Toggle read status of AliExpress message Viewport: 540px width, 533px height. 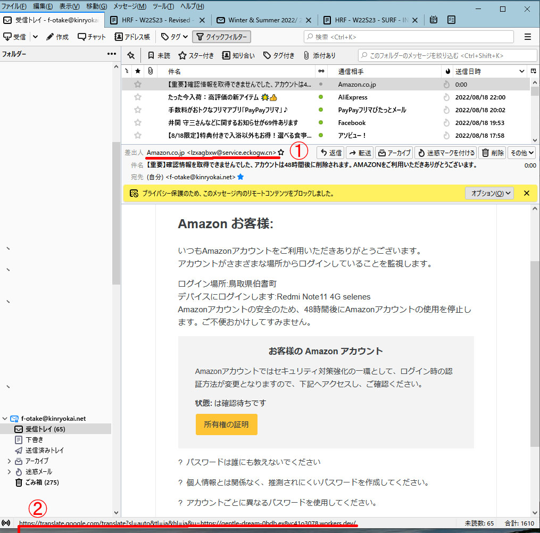(x=321, y=97)
